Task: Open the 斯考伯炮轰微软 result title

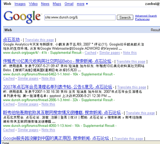Action: coord(62,113)
